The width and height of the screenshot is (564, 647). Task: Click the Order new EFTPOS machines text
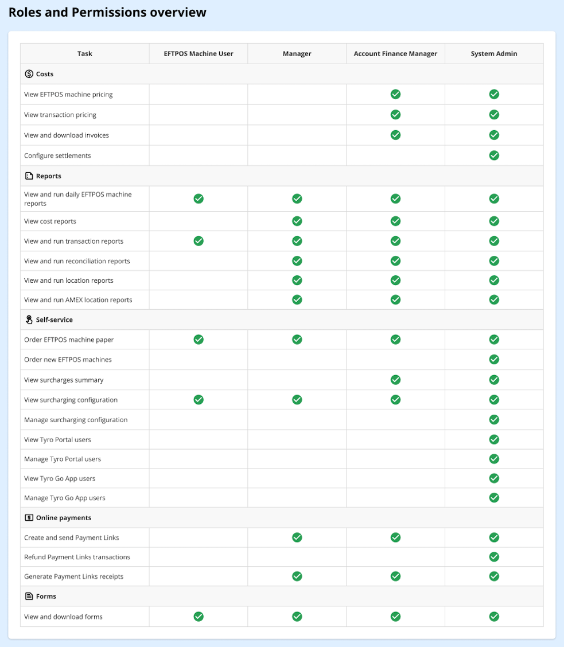tap(68, 360)
